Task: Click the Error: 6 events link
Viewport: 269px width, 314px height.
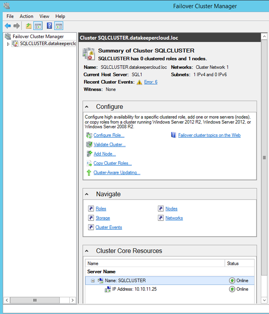Action: 150,82
